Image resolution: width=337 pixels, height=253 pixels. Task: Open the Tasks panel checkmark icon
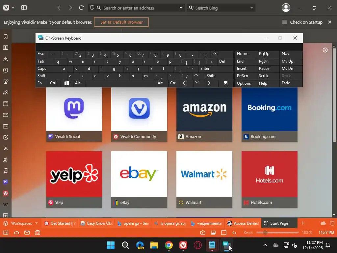pyautogui.click(x=6, y=137)
